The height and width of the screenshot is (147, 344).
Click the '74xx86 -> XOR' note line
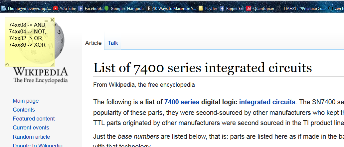coord(27,45)
